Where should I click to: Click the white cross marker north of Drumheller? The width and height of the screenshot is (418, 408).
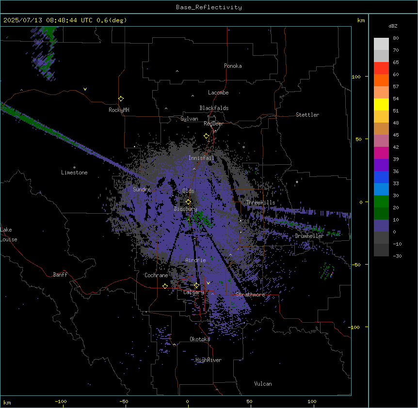(297, 182)
